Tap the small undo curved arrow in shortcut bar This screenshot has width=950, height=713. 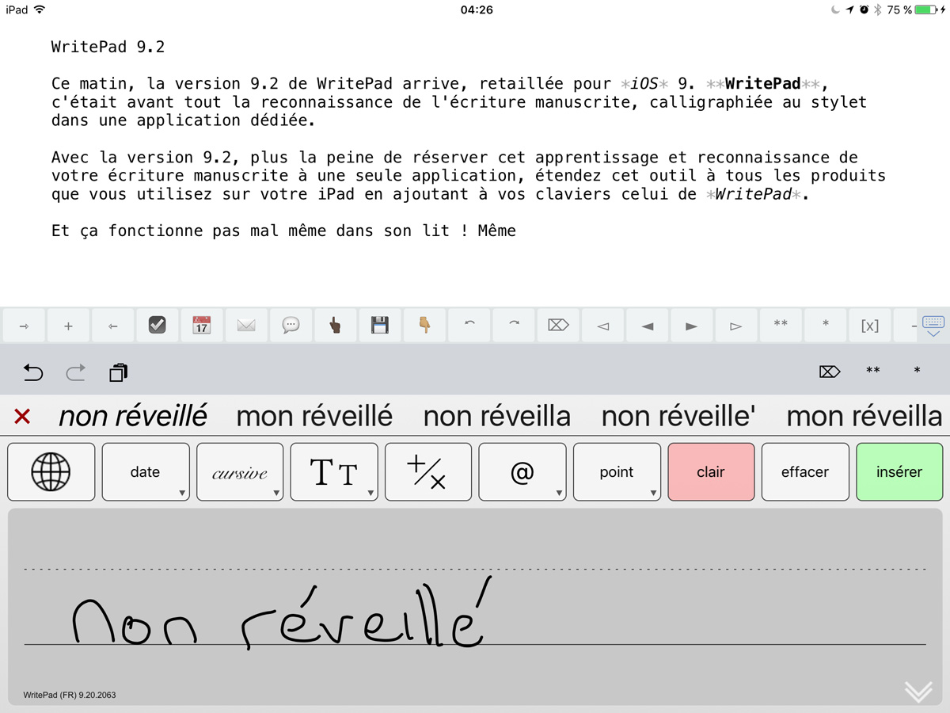coord(469,326)
